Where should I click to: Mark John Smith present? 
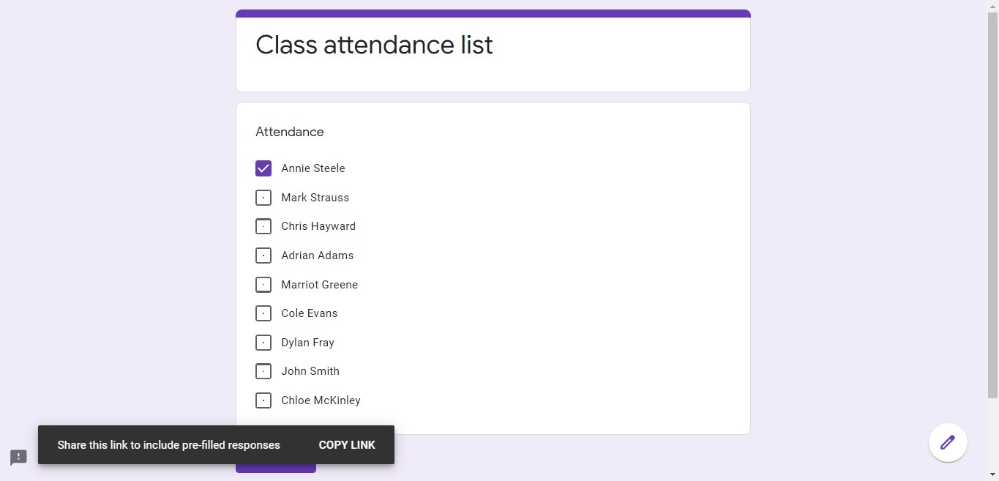tap(263, 370)
